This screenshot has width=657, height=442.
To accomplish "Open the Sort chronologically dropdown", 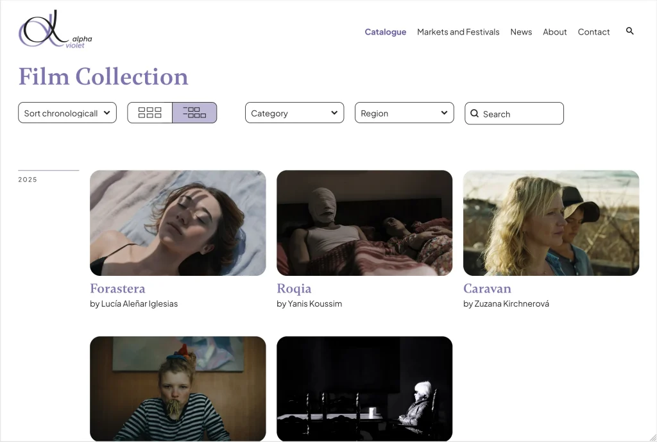I will point(67,113).
